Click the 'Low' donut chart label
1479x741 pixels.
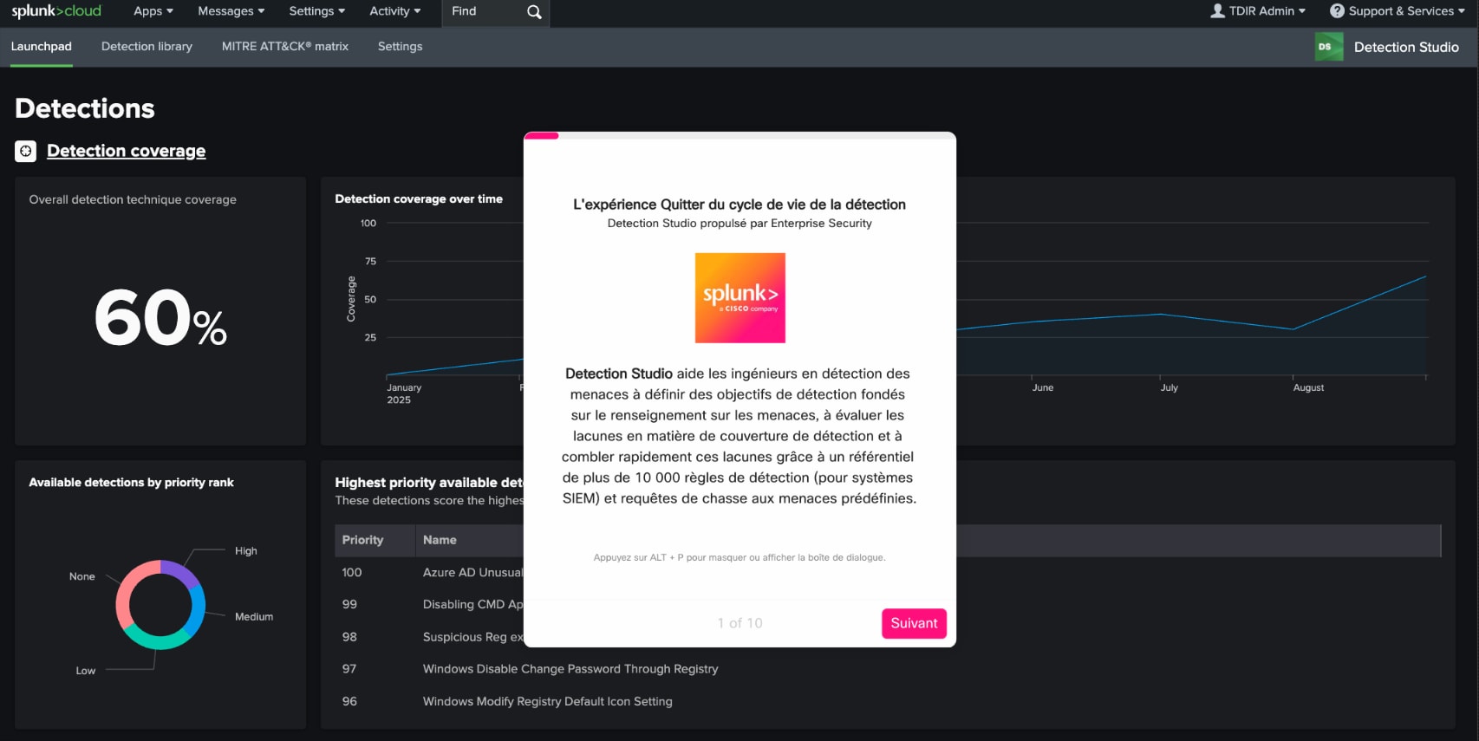coord(86,671)
